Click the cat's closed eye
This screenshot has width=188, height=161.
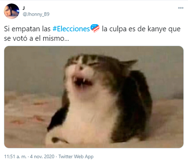pyautogui.click(x=93, y=64)
